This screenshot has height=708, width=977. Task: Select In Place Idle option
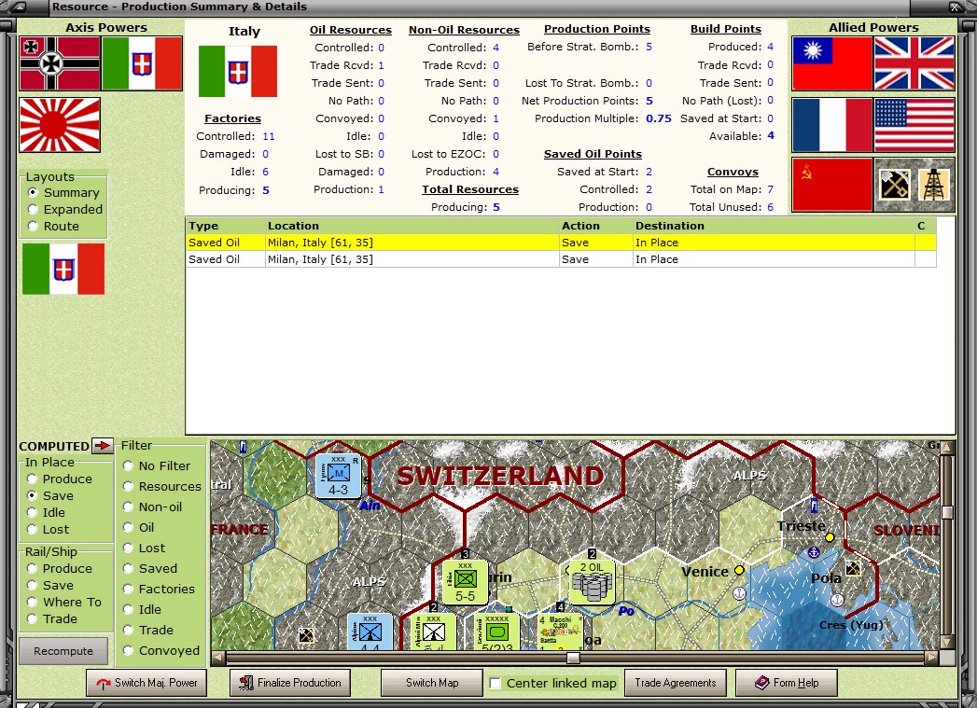coord(46,512)
